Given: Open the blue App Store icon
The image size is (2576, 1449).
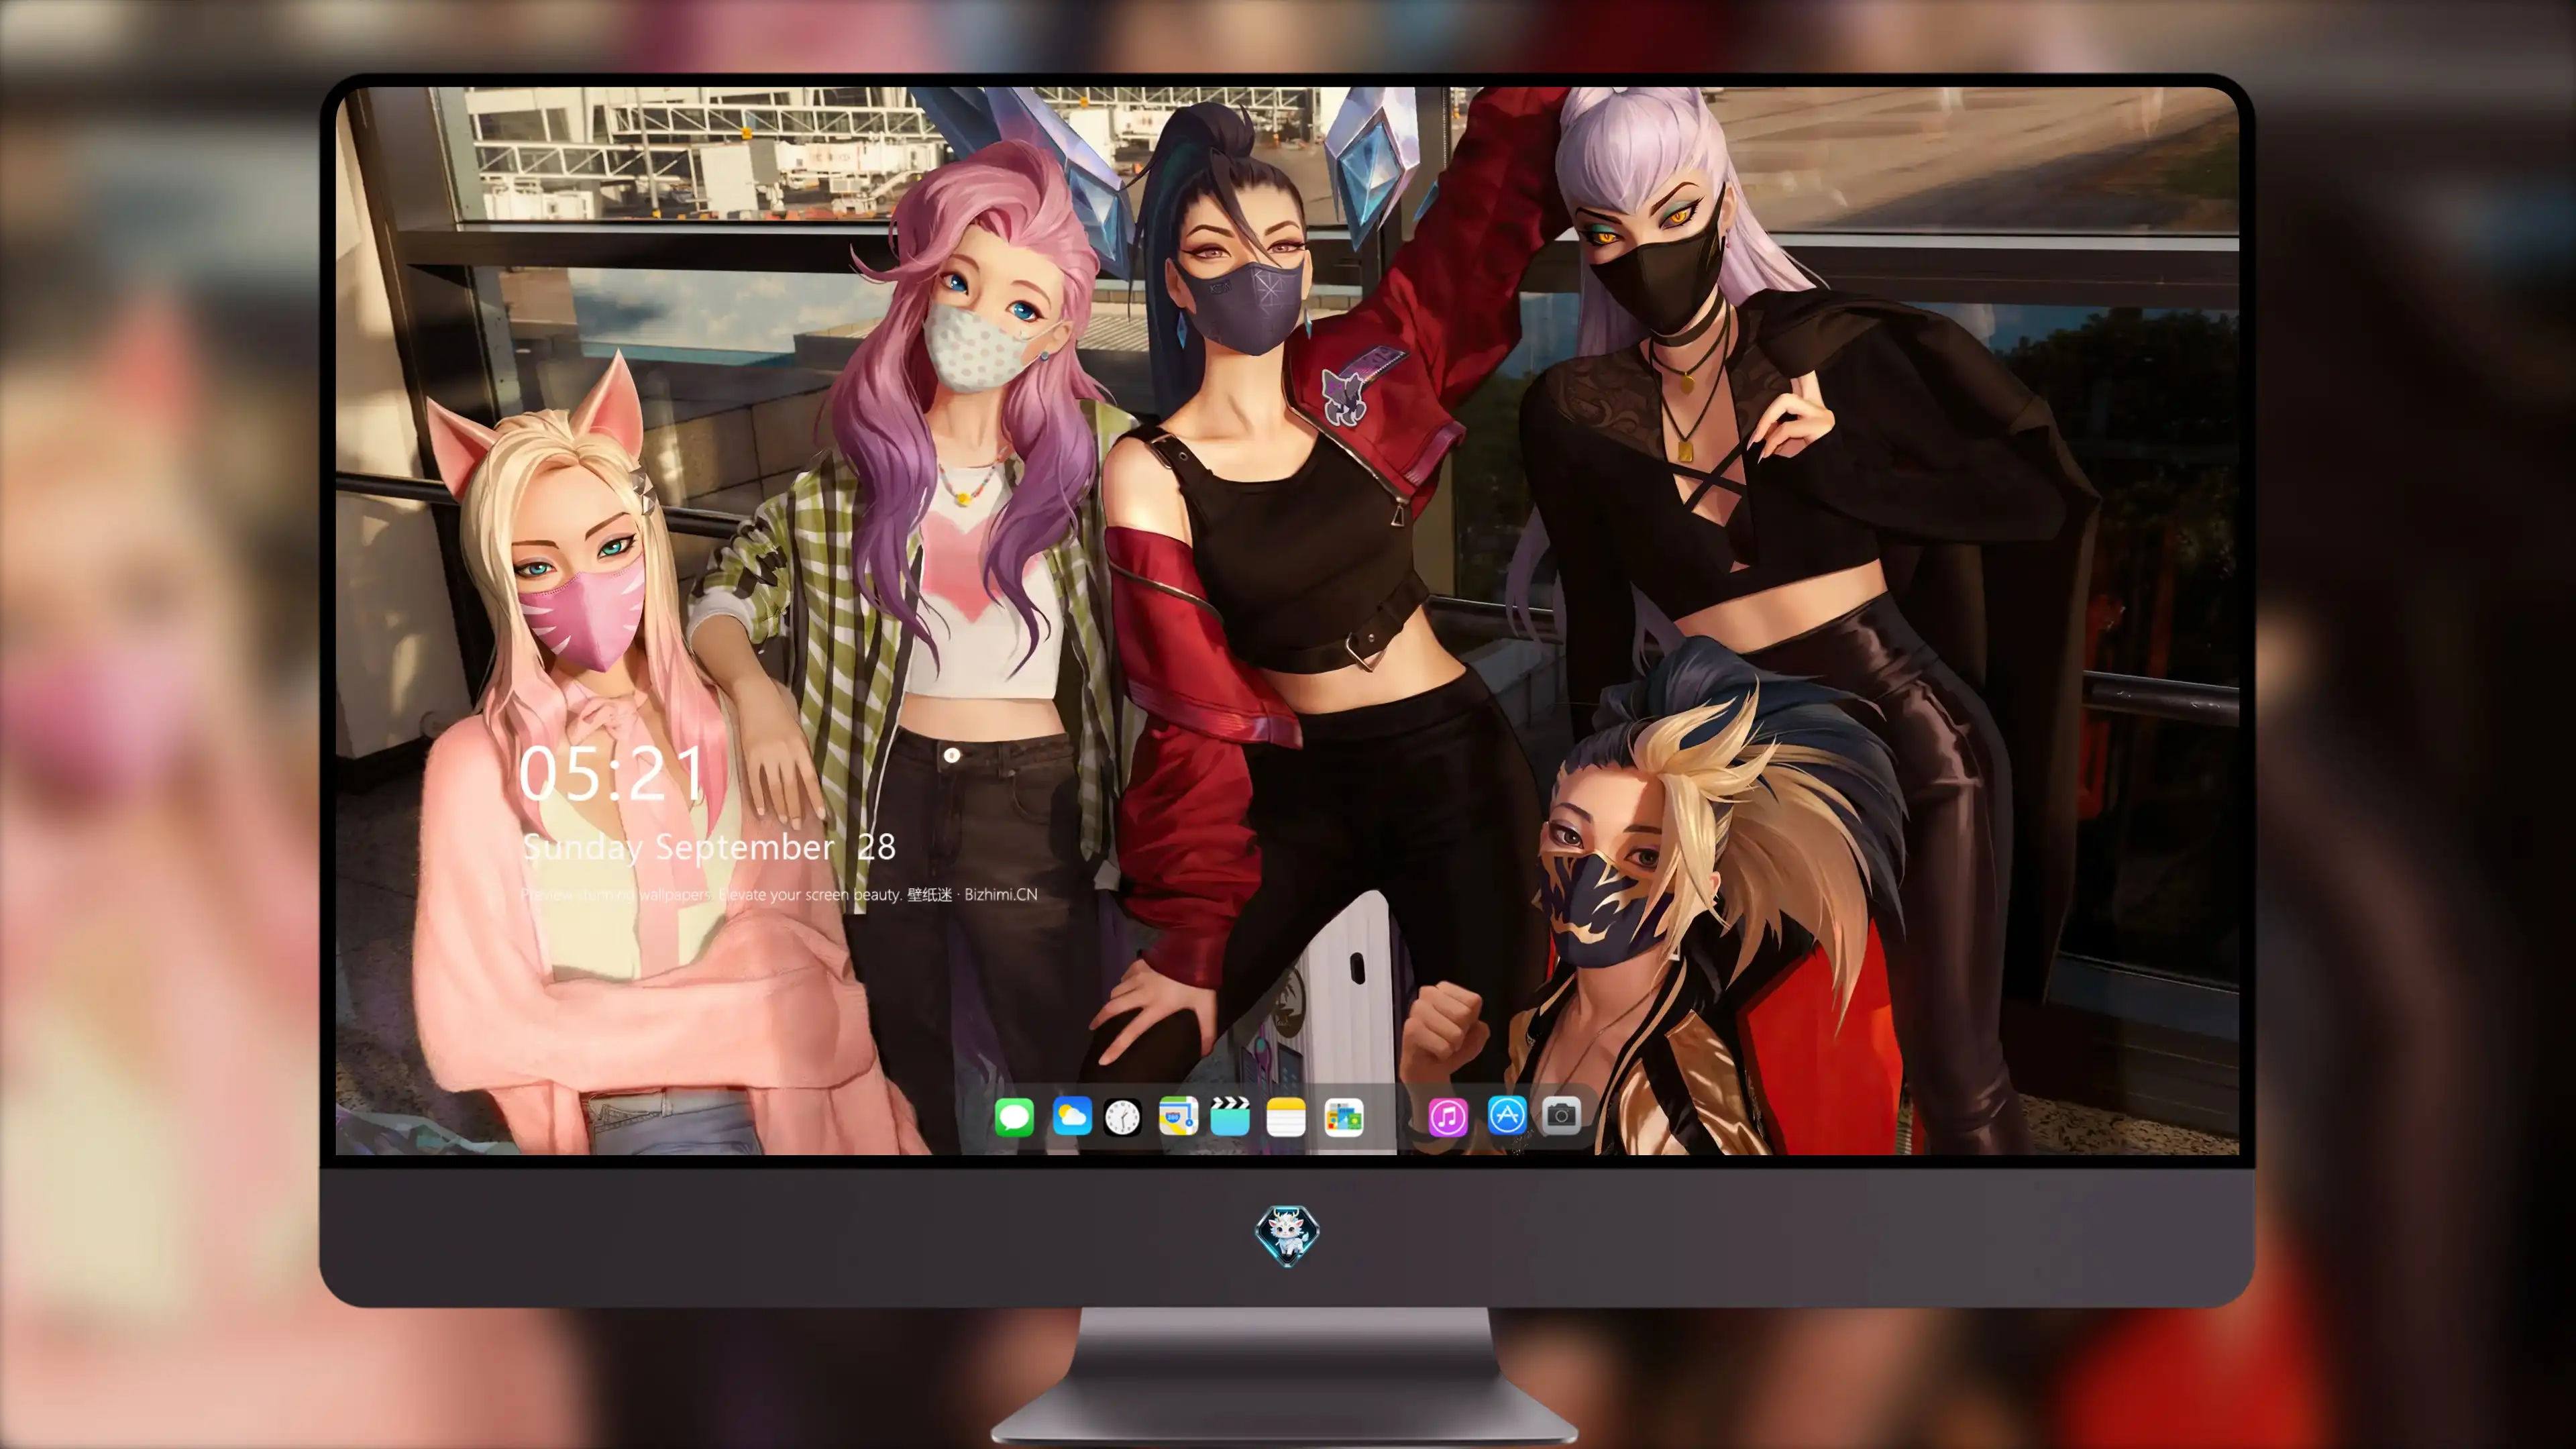Looking at the screenshot, I should [x=1507, y=1115].
